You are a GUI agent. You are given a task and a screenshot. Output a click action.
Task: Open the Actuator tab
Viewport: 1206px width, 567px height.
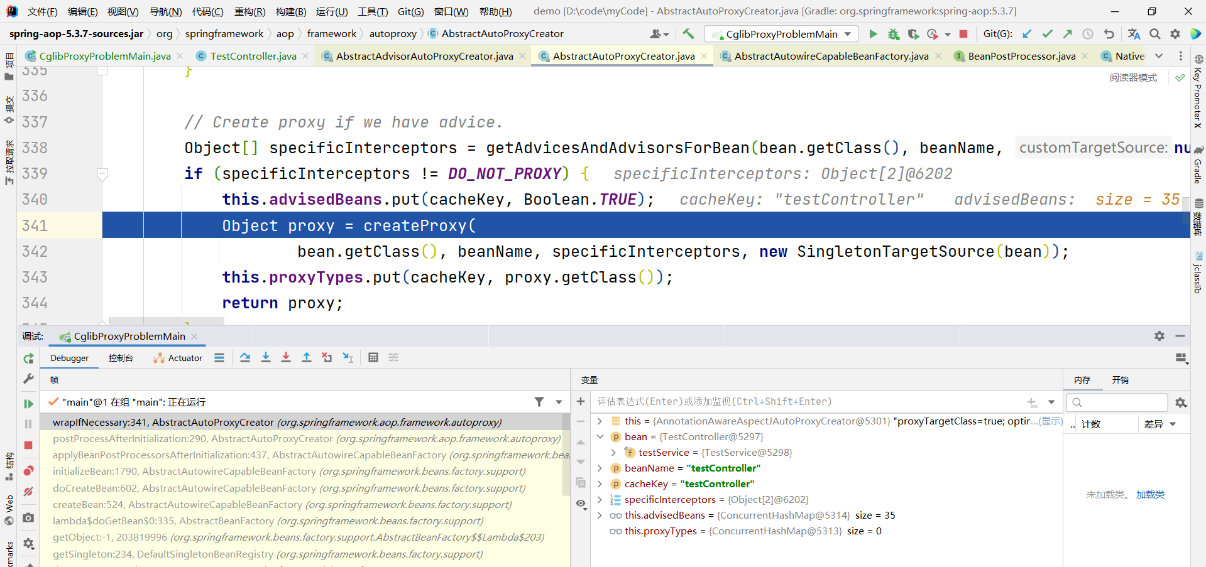[x=178, y=358]
